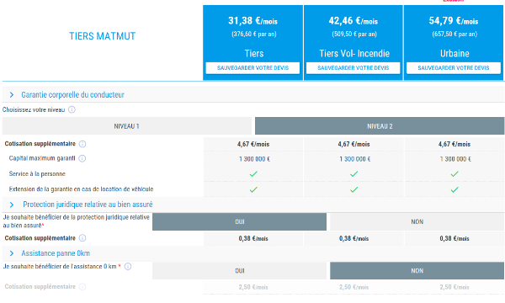Click 4,67 €/mois in Tiers column
This screenshot has width=505, height=303.
point(253,144)
